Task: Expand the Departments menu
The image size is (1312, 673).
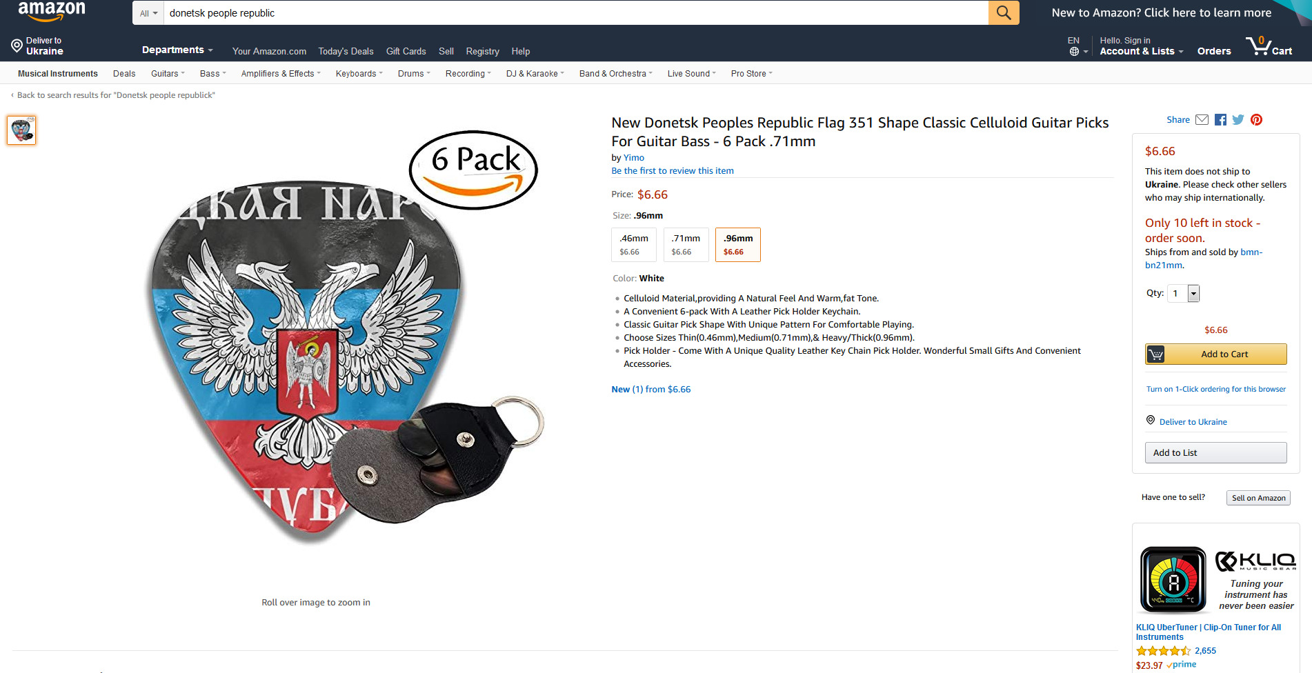Action: coord(177,50)
